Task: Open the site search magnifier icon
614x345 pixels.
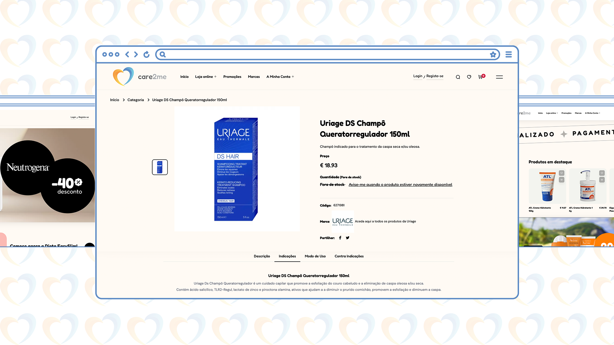Action: (458, 77)
